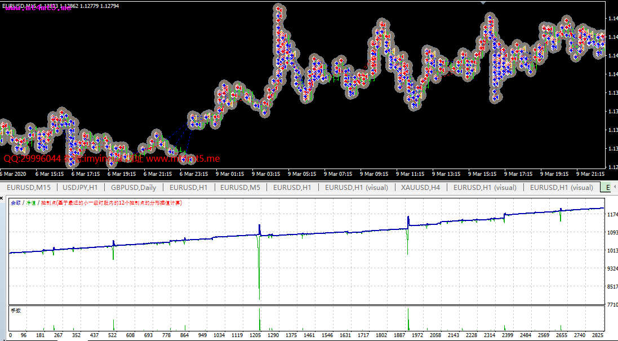Open EURUSD,H1 tab just right of EURUSD,M5
The height and width of the screenshot is (341, 618).
[292, 187]
